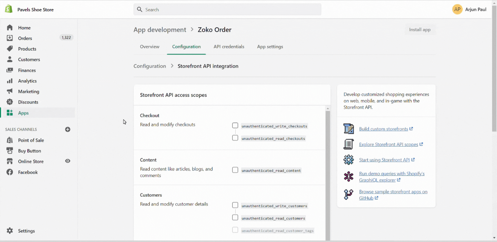
Task: Click Storefront API access scopes heading
Action: click(x=173, y=95)
